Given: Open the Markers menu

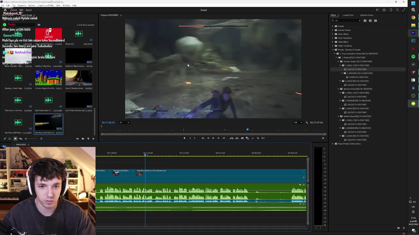Looking at the screenshot, I should click(x=32, y=6).
